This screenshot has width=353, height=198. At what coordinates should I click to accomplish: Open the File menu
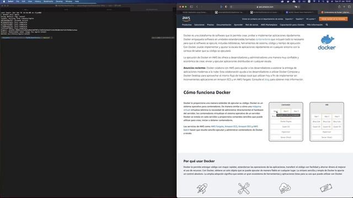(18, 1)
